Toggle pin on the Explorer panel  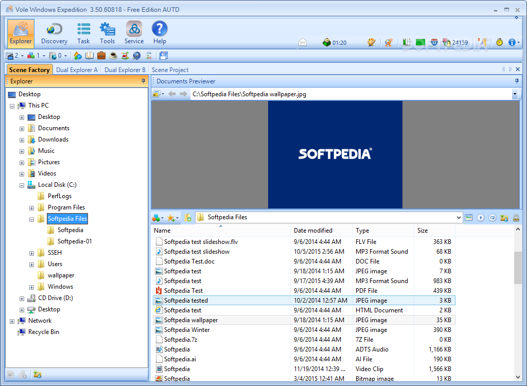tap(143, 81)
